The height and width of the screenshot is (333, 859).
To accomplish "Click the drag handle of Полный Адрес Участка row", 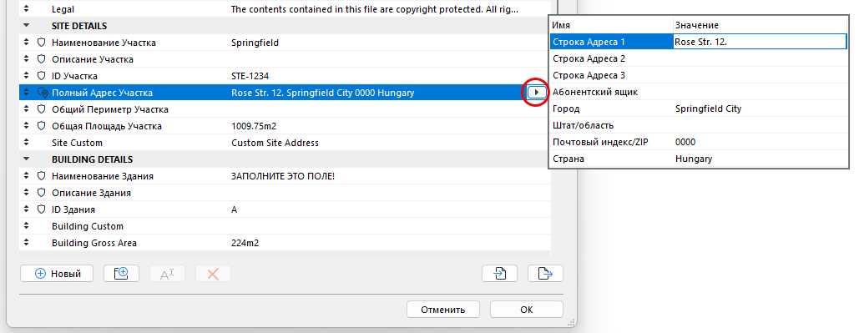I will click(x=26, y=93).
